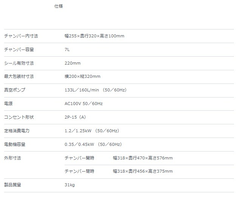Select the チャンバー容量 label

tap(19, 49)
